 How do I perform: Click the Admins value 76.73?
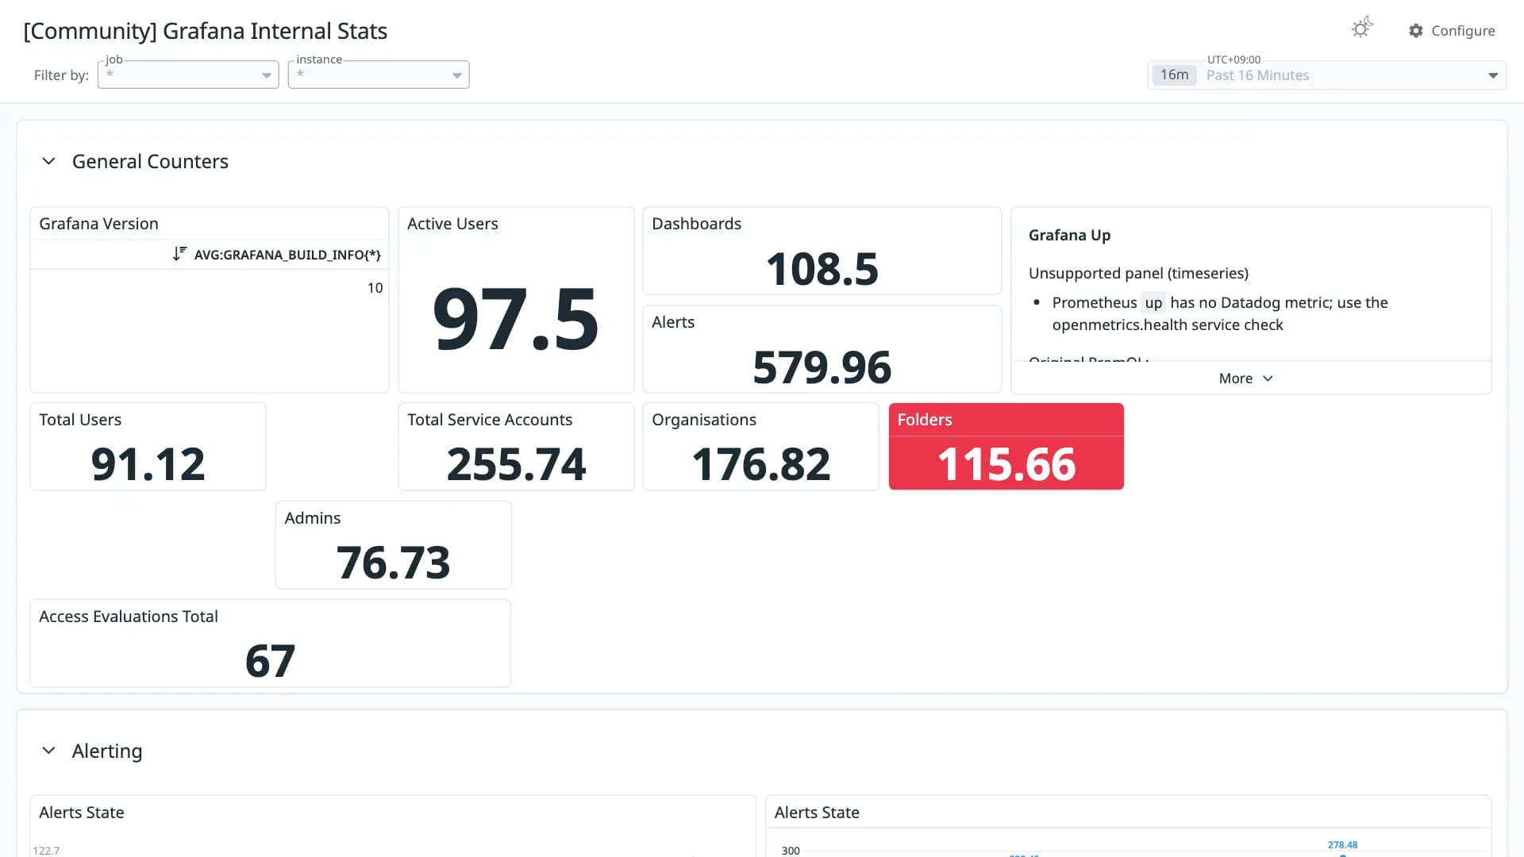393,563
